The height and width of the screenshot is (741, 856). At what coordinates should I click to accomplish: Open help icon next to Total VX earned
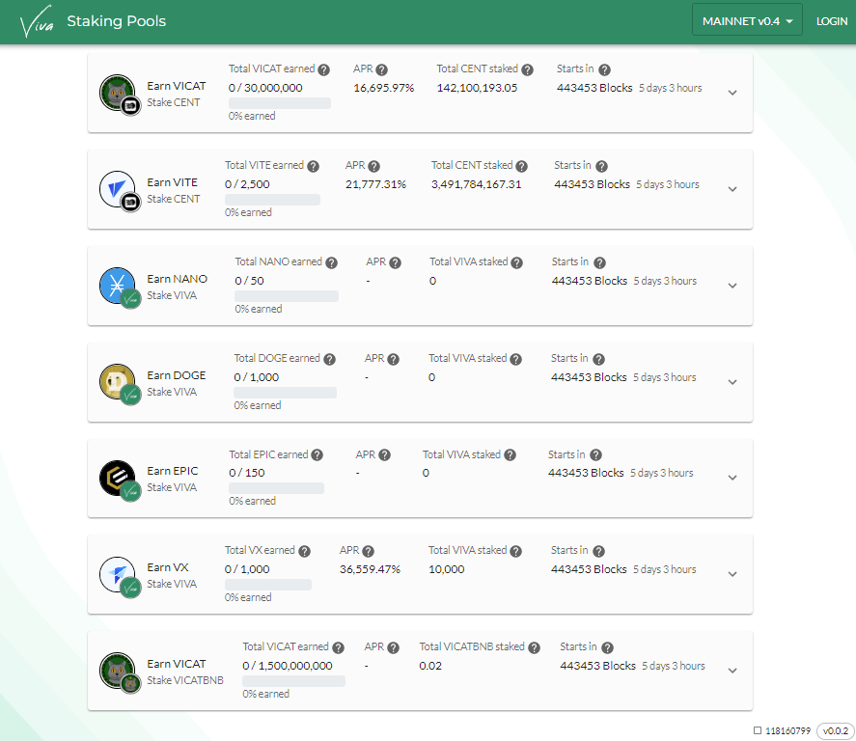click(304, 552)
